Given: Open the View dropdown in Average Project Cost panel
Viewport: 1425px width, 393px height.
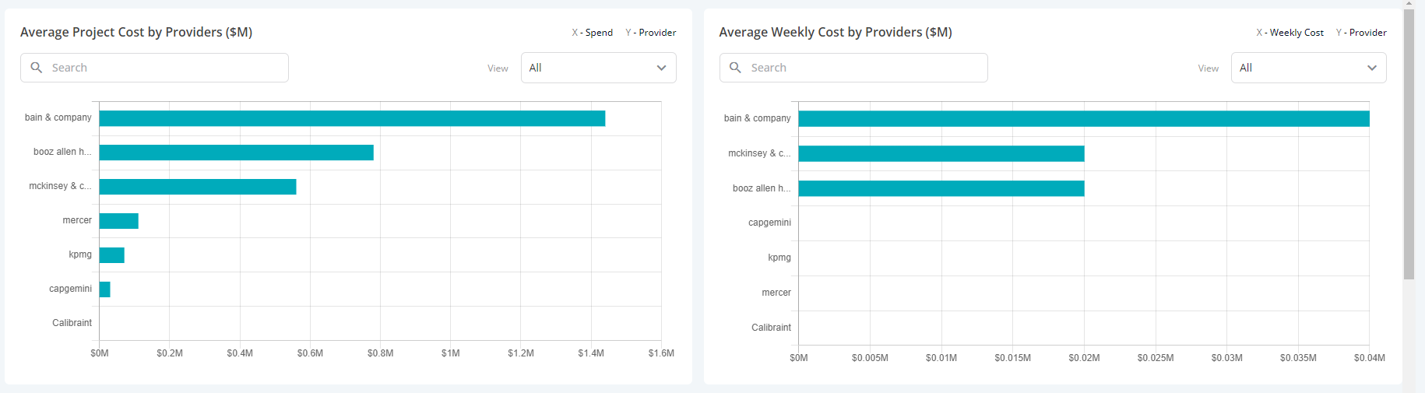Looking at the screenshot, I should pyautogui.click(x=598, y=68).
